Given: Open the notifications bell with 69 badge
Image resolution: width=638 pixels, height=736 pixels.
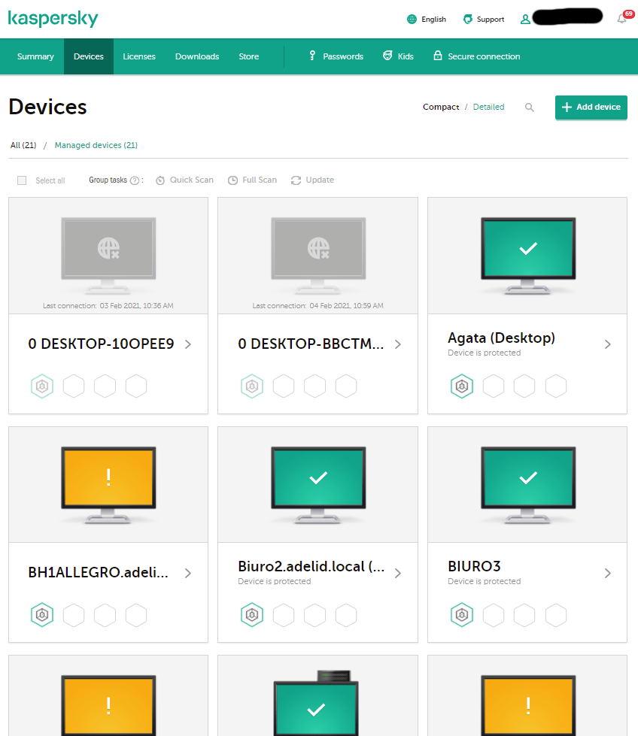Looking at the screenshot, I should point(622,18).
